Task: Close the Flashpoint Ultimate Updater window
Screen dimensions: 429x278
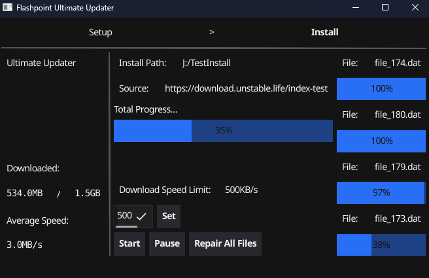Action: click(415, 8)
